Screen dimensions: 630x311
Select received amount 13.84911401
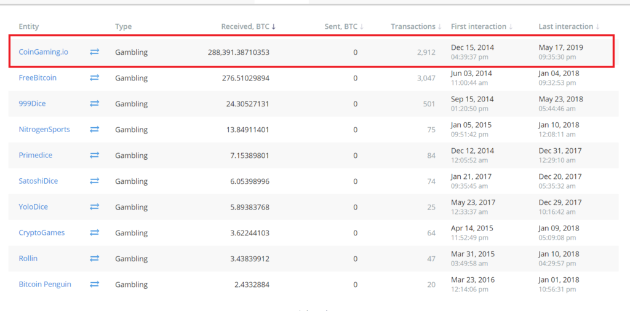(247, 129)
